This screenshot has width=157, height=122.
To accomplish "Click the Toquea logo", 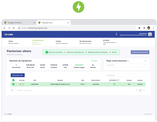I will (8, 34).
